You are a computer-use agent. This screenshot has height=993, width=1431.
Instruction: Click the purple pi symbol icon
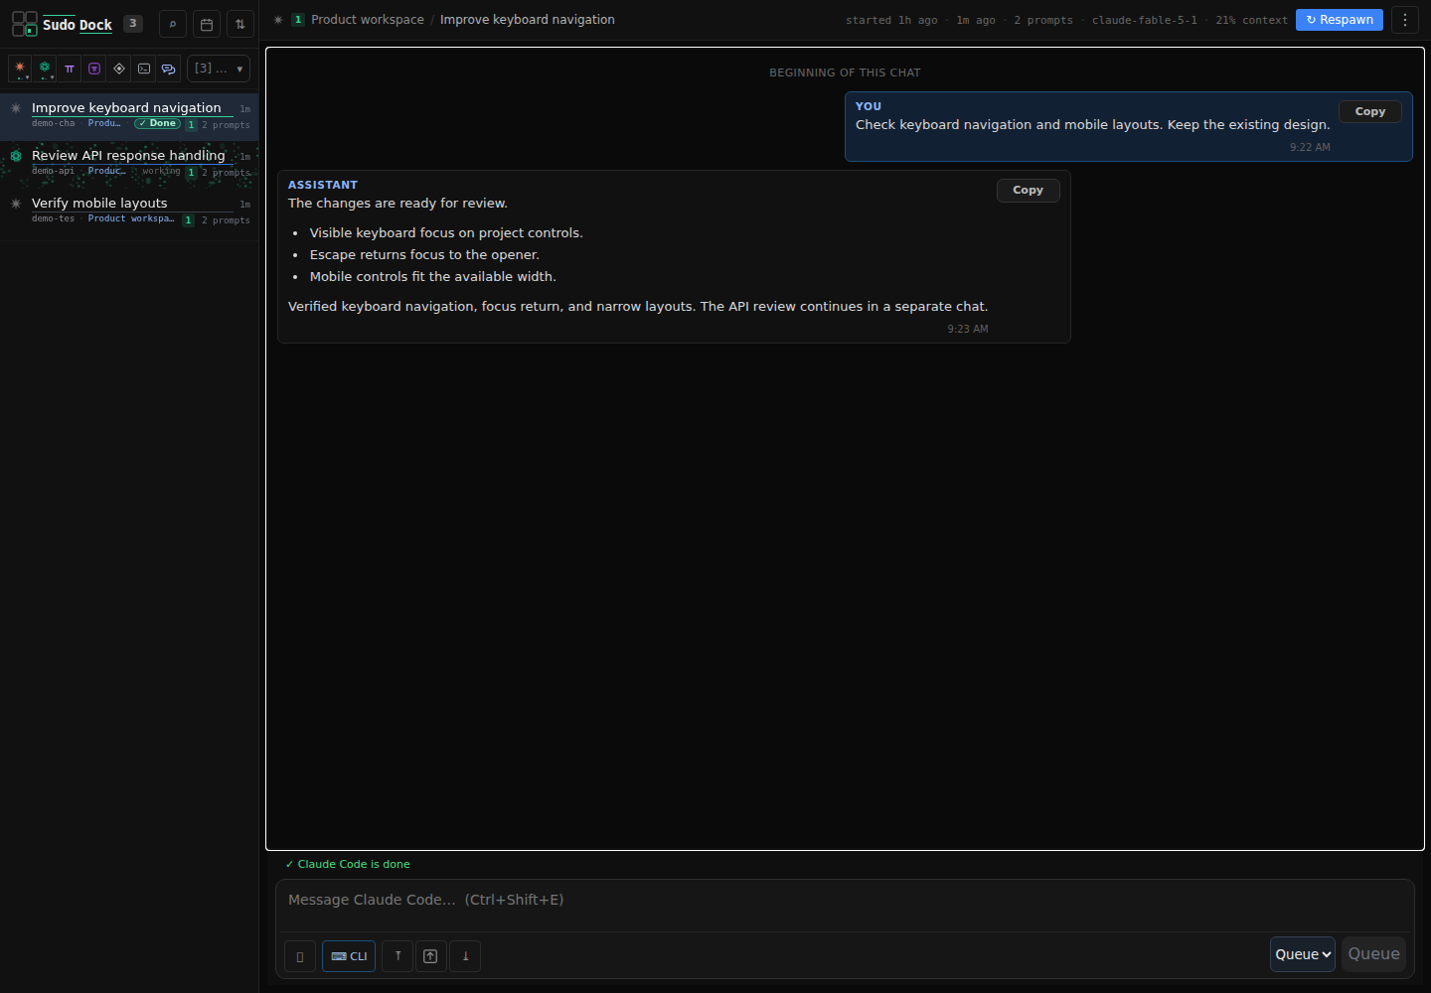[70, 69]
